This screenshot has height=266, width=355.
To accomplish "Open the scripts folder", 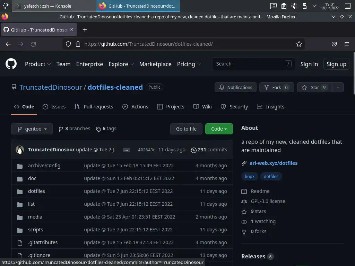I will tap(36, 230).
